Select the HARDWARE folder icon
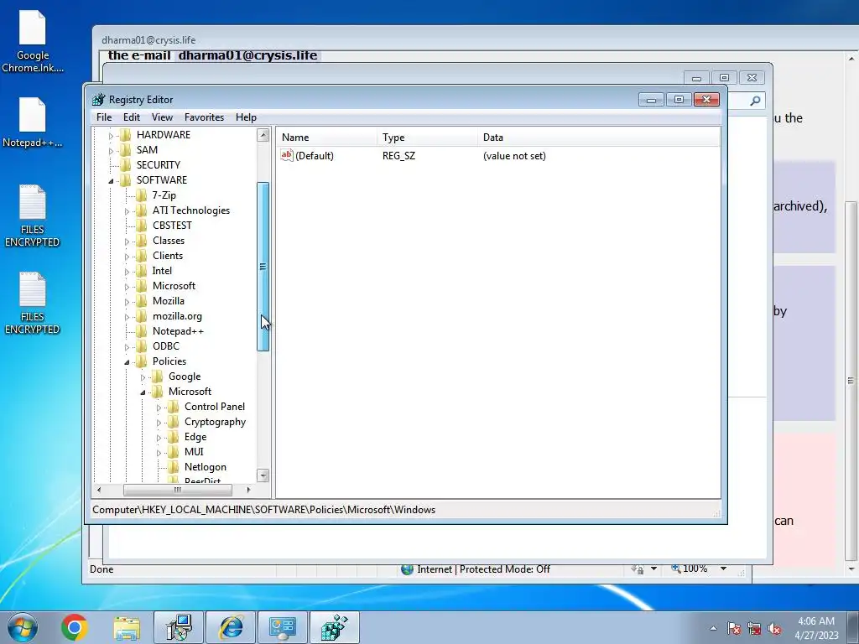Screen dimensions: 859x644 (126, 135)
